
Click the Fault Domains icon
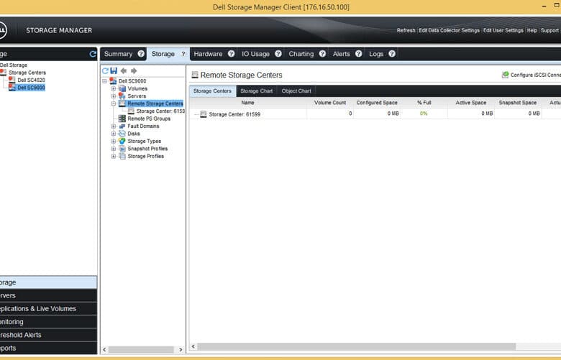pos(122,126)
